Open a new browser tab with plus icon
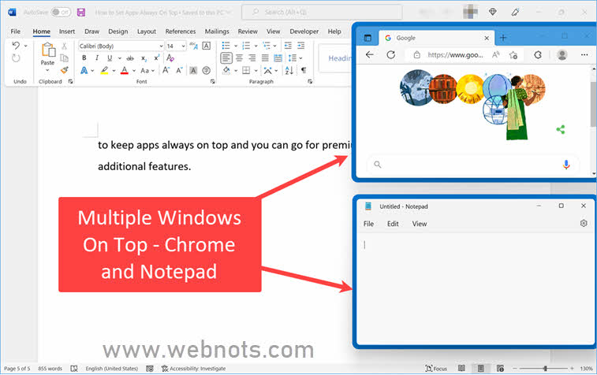 click(503, 37)
